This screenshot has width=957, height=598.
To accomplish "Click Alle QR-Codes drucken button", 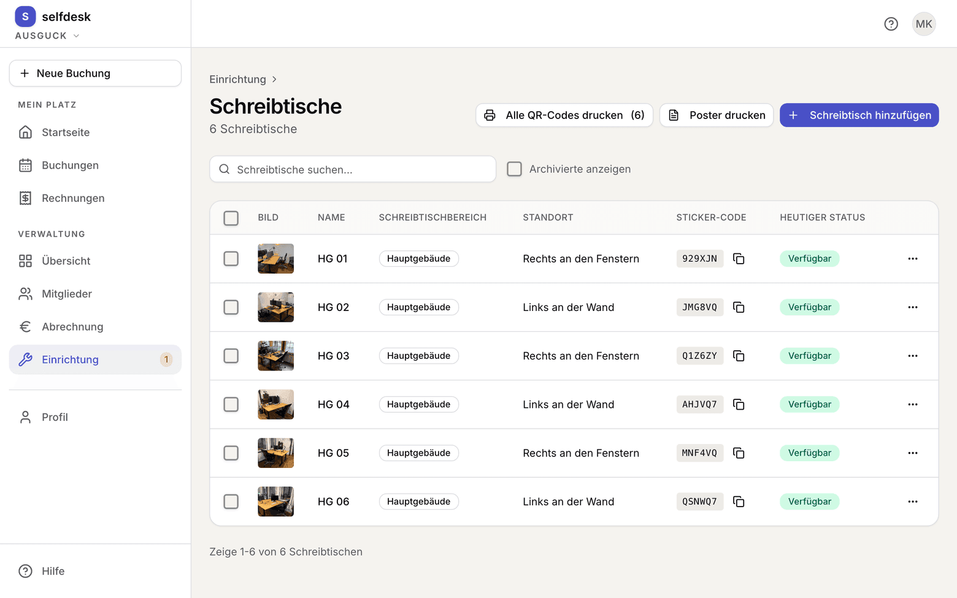I will pos(564,115).
